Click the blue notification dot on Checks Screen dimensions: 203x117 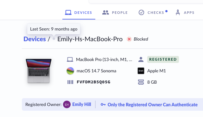[166, 11]
